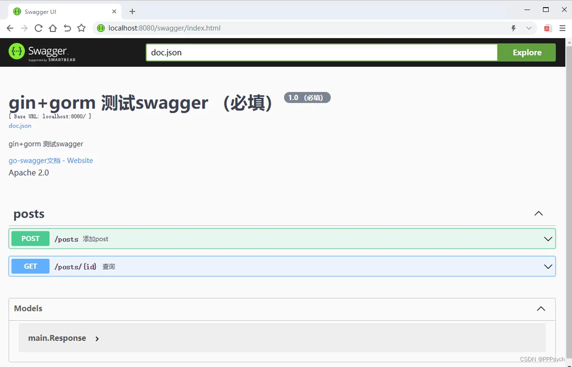Maximize the browser window
This screenshot has height=367, width=572.
tap(546, 10)
